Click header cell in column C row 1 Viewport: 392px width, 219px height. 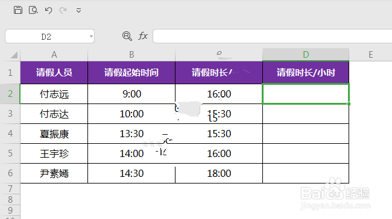click(219, 73)
